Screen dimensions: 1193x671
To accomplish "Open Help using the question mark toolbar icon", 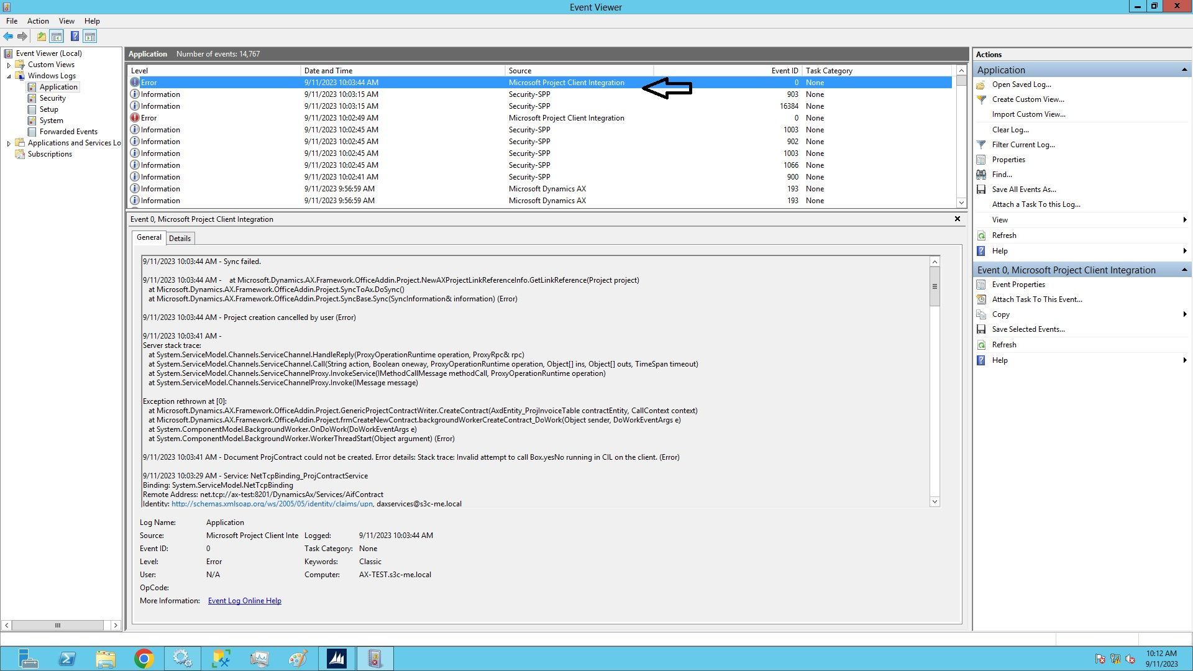I will click(x=75, y=36).
